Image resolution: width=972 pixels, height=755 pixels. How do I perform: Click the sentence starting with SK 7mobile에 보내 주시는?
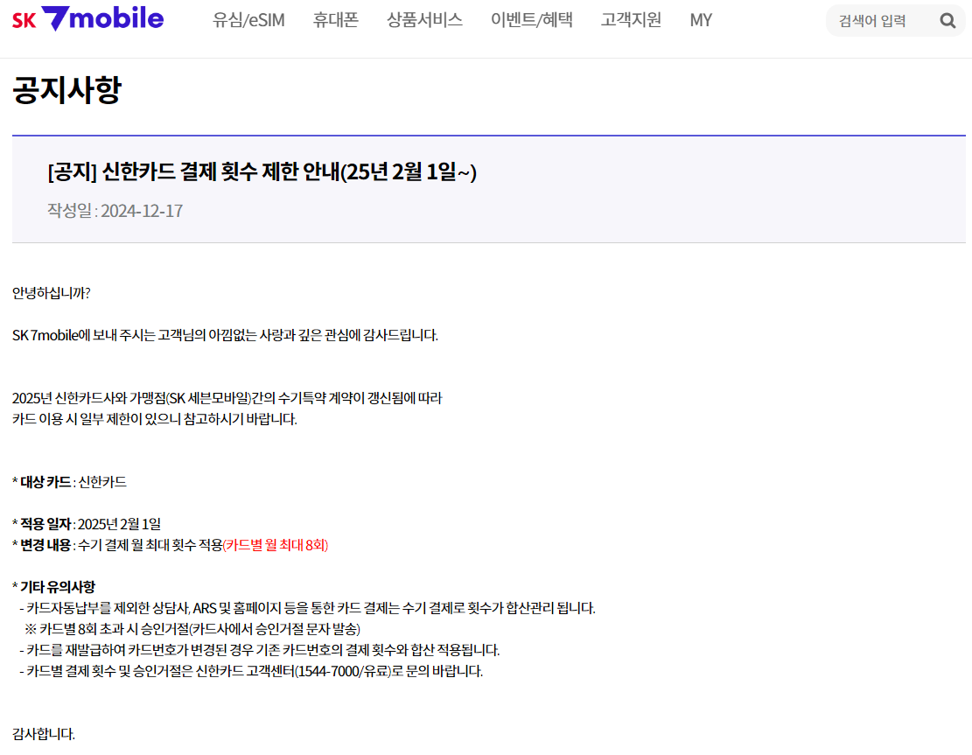tap(225, 335)
